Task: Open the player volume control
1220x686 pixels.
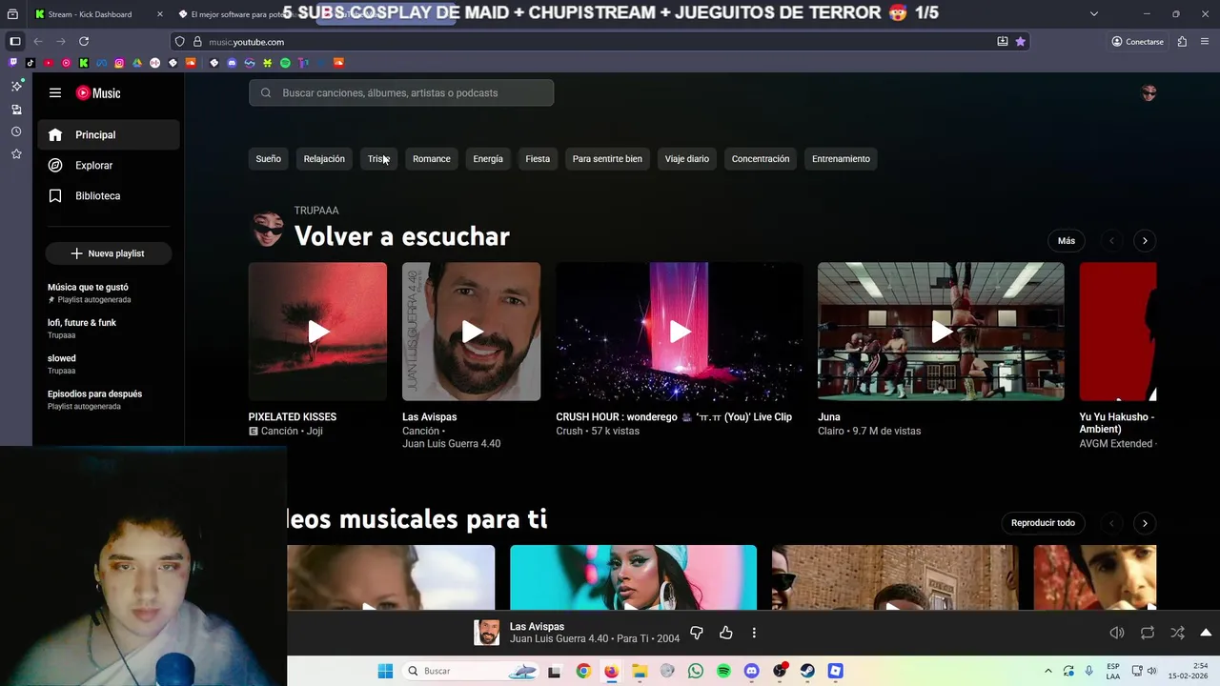Action: [1117, 633]
